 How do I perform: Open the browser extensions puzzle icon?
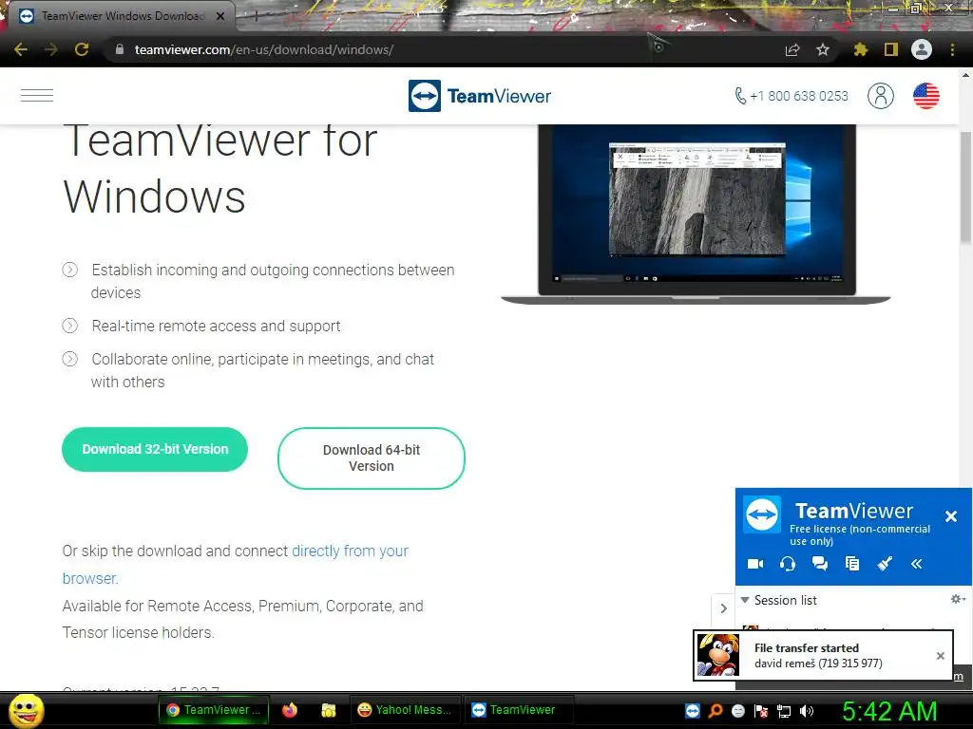coord(861,49)
